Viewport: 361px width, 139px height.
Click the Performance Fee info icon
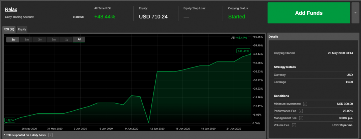pos(301,111)
